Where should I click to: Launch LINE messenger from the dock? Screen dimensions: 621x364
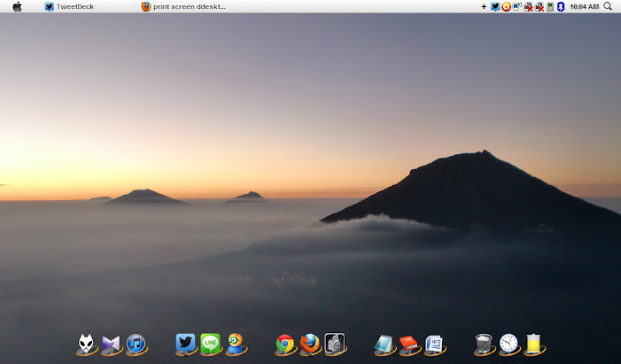click(x=210, y=344)
